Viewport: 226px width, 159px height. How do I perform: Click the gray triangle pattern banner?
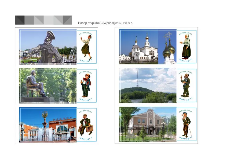pos(44,20)
